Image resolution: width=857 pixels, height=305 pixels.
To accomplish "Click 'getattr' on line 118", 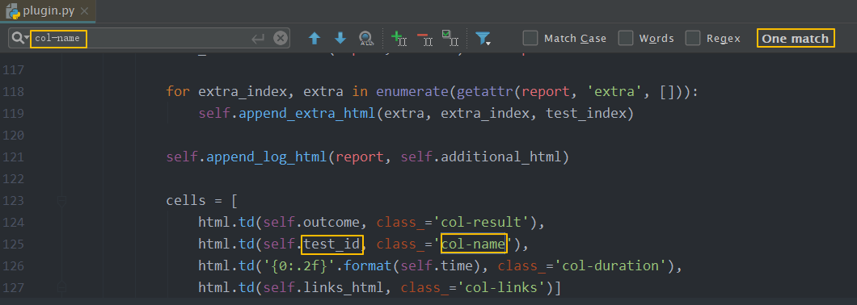I will (x=484, y=92).
